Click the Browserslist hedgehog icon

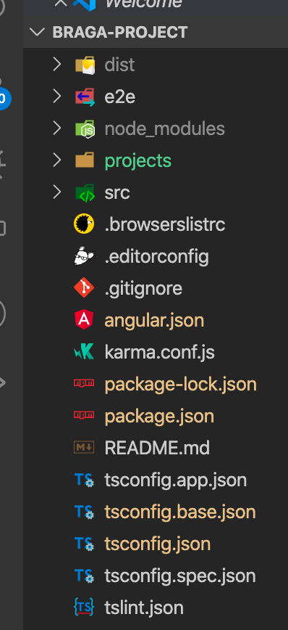84,224
